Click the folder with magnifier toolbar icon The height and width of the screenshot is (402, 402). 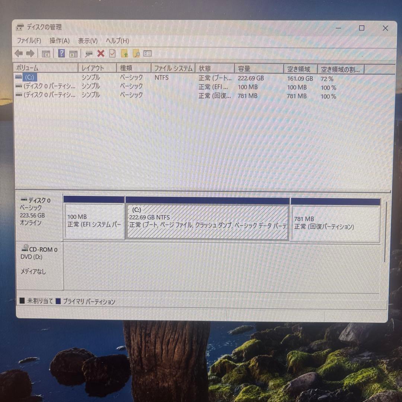(x=137, y=53)
